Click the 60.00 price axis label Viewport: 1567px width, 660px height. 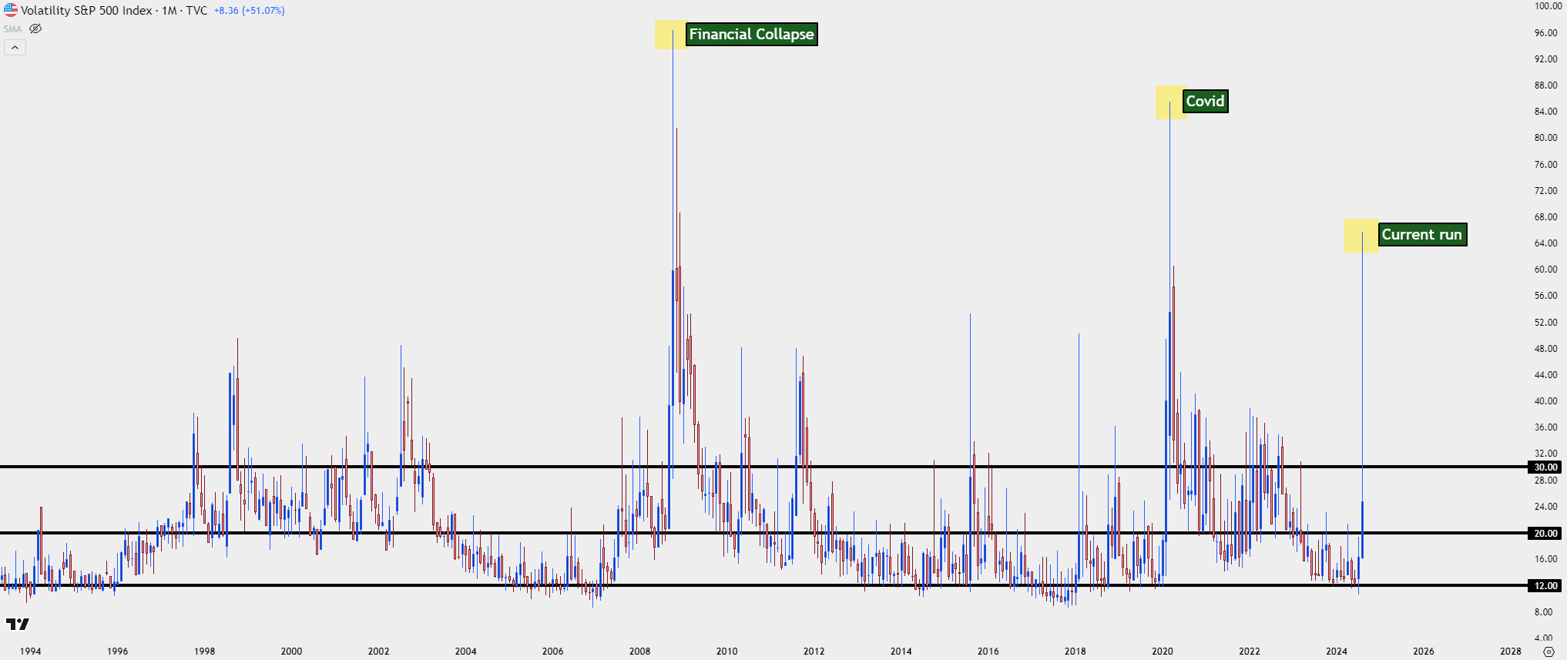pyautogui.click(x=1545, y=270)
